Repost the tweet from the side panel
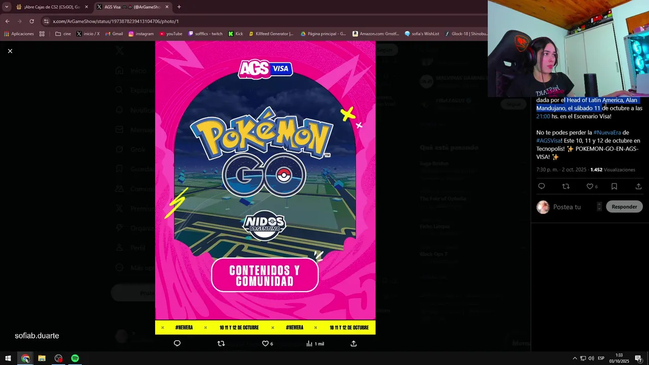This screenshot has width=649, height=365. pos(566,186)
